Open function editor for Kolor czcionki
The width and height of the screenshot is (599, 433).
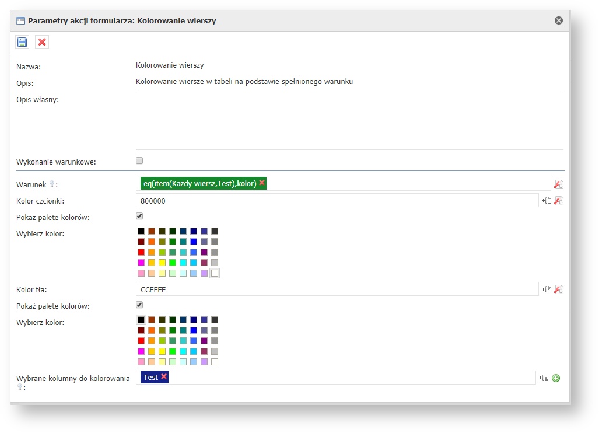tap(558, 201)
